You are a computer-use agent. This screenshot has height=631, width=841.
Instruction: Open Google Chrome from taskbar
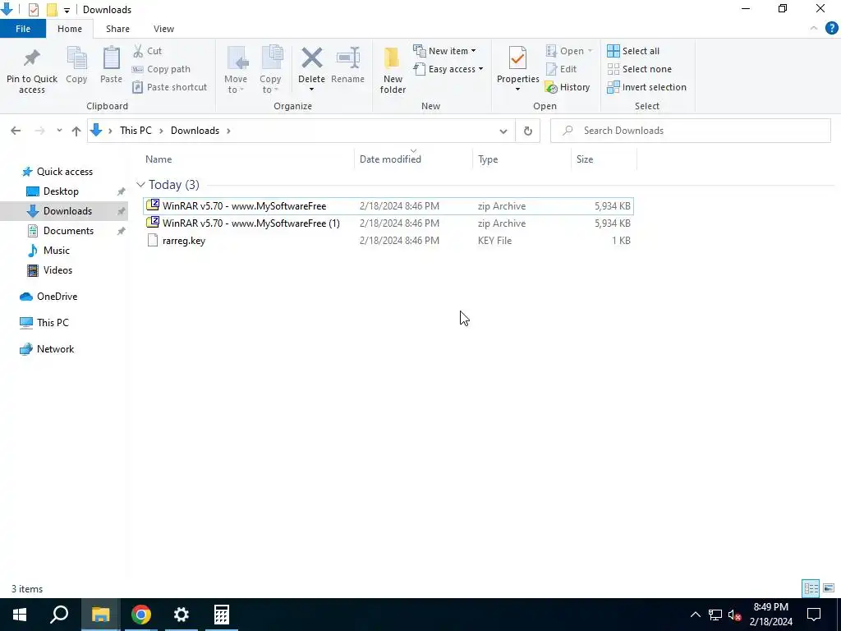[141, 615]
